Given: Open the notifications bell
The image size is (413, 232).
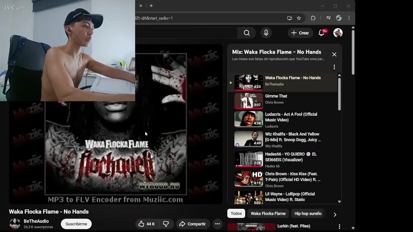Looking at the screenshot, I should (322, 33).
